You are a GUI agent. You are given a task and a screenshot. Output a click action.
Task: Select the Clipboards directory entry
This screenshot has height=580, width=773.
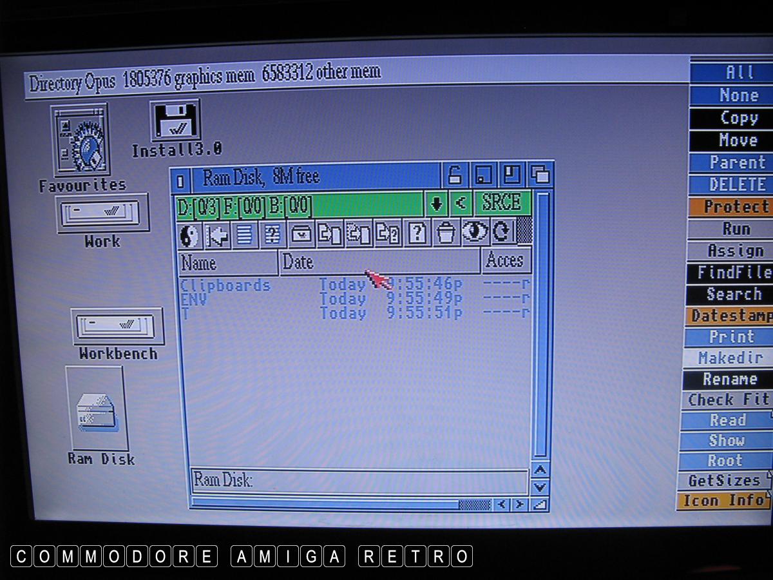pos(225,285)
